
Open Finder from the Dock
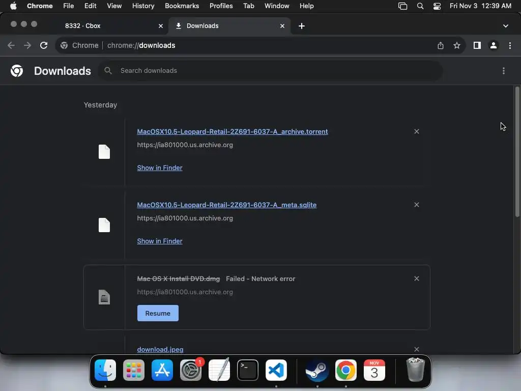pos(105,370)
